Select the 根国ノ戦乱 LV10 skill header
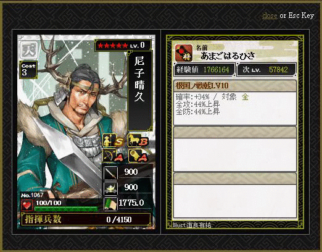The height and width of the screenshot is (252, 322). 235,86
